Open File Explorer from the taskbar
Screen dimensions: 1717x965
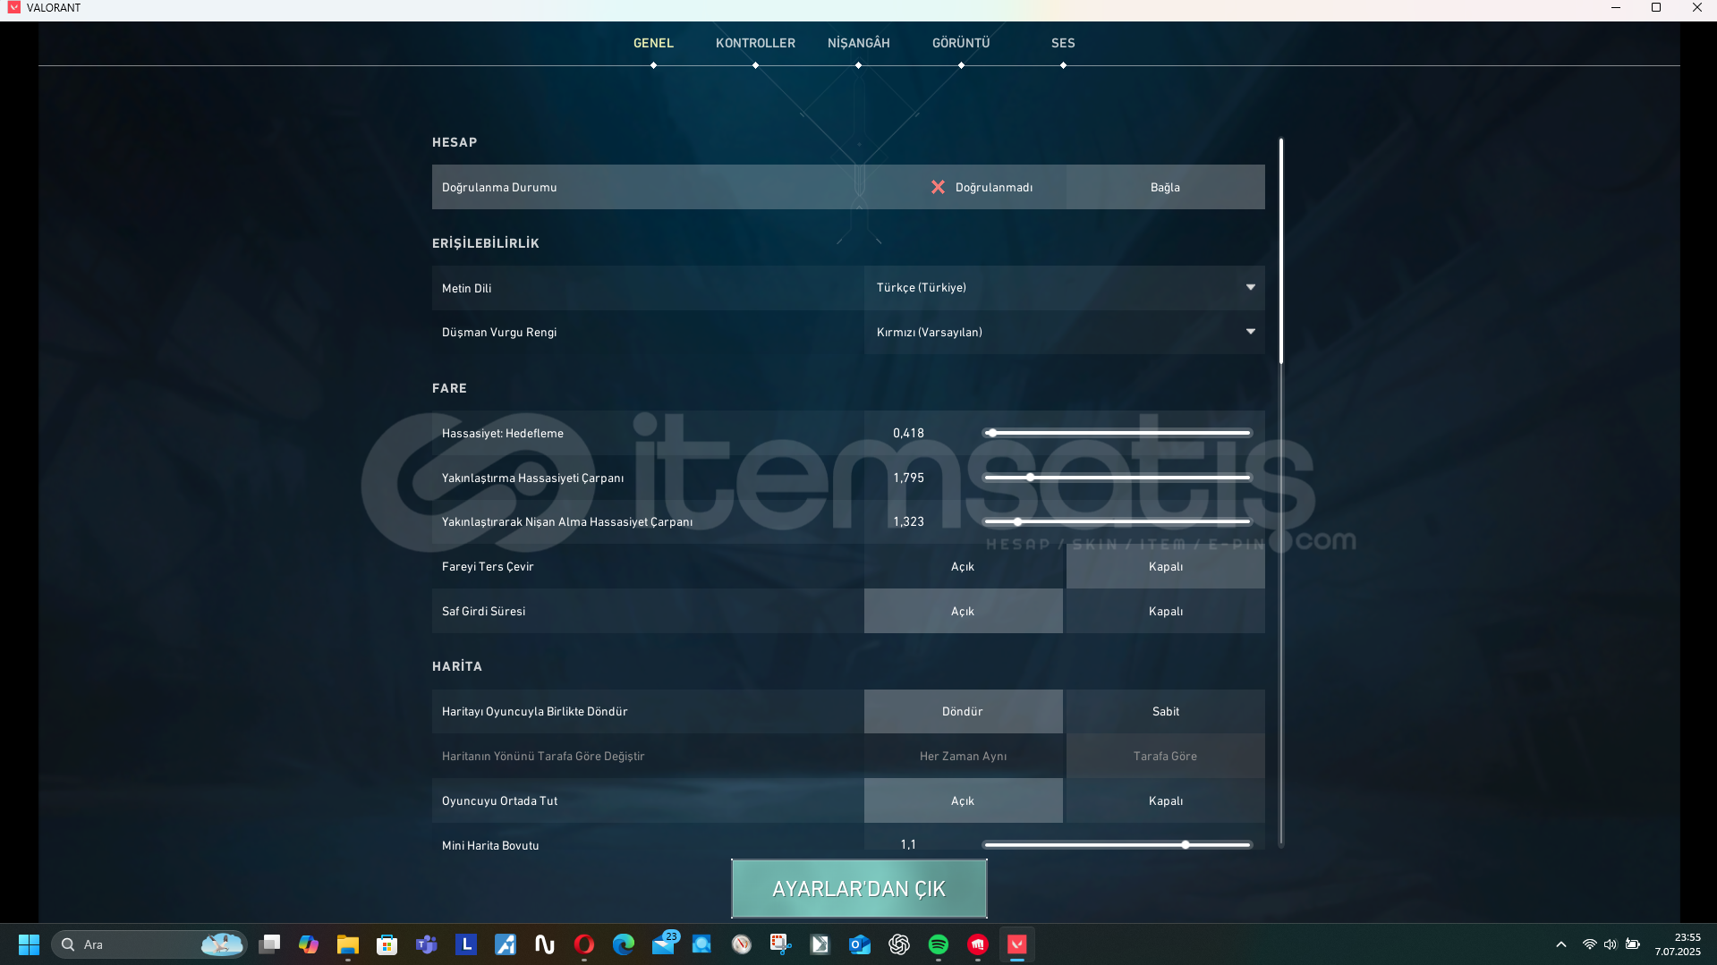[x=348, y=944]
